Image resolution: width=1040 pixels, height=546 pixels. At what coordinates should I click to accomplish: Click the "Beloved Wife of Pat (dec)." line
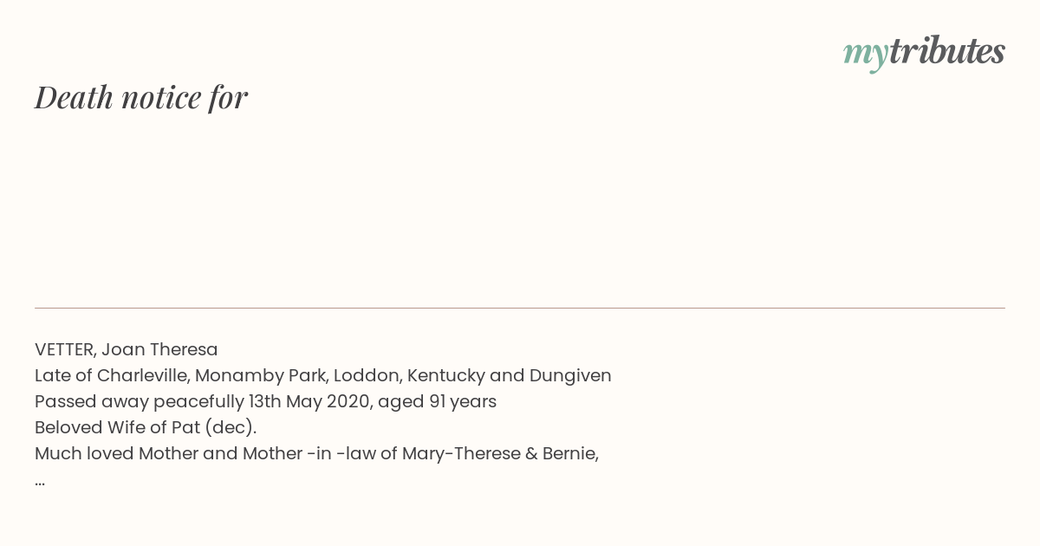point(146,428)
